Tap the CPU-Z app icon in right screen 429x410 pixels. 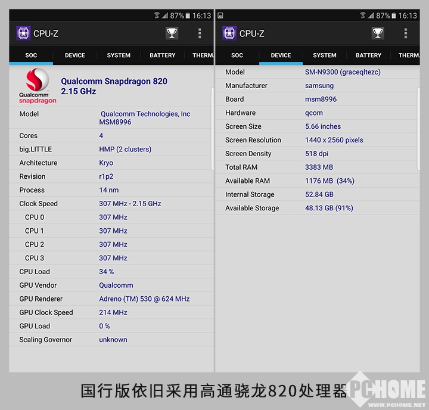229,33
